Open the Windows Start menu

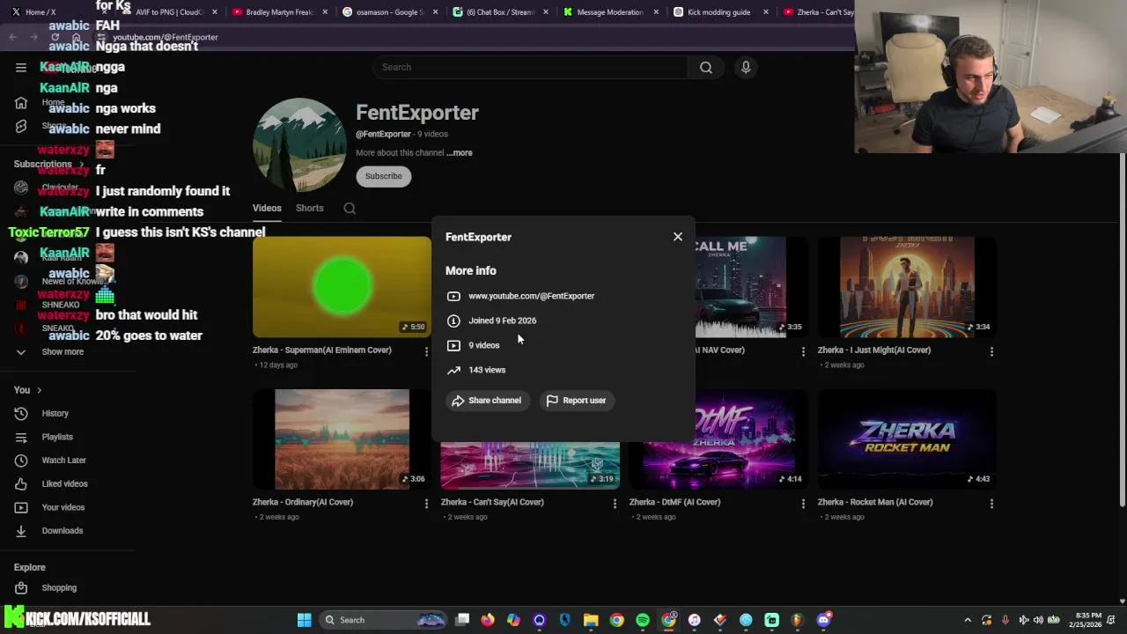click(304, 620)
